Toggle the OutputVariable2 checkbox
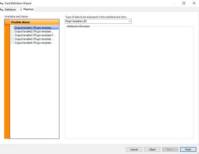This screenshot has width=199, height=154. point(12,31)
